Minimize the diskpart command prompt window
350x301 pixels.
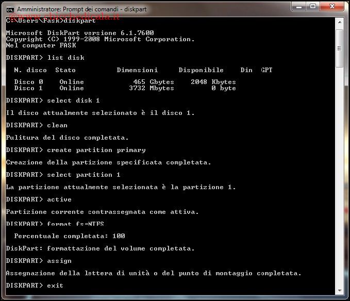point(299,6)
